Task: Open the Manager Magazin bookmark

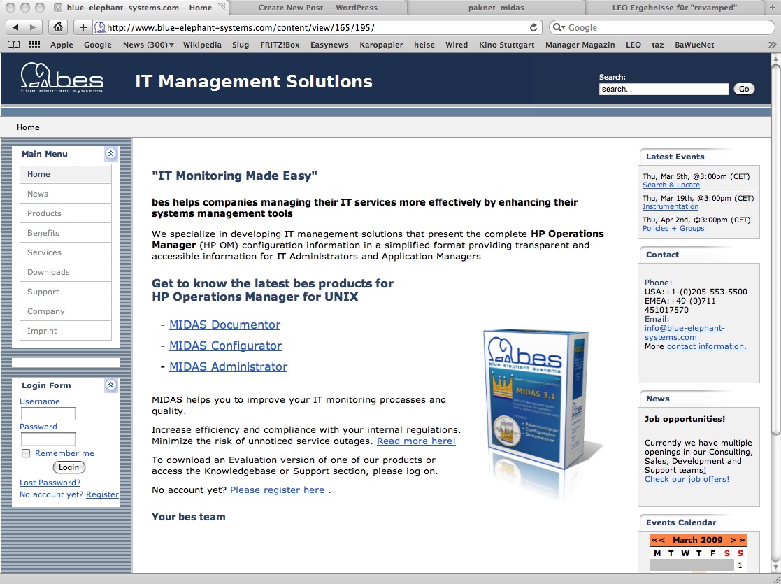Action: (x=580, y=44)
